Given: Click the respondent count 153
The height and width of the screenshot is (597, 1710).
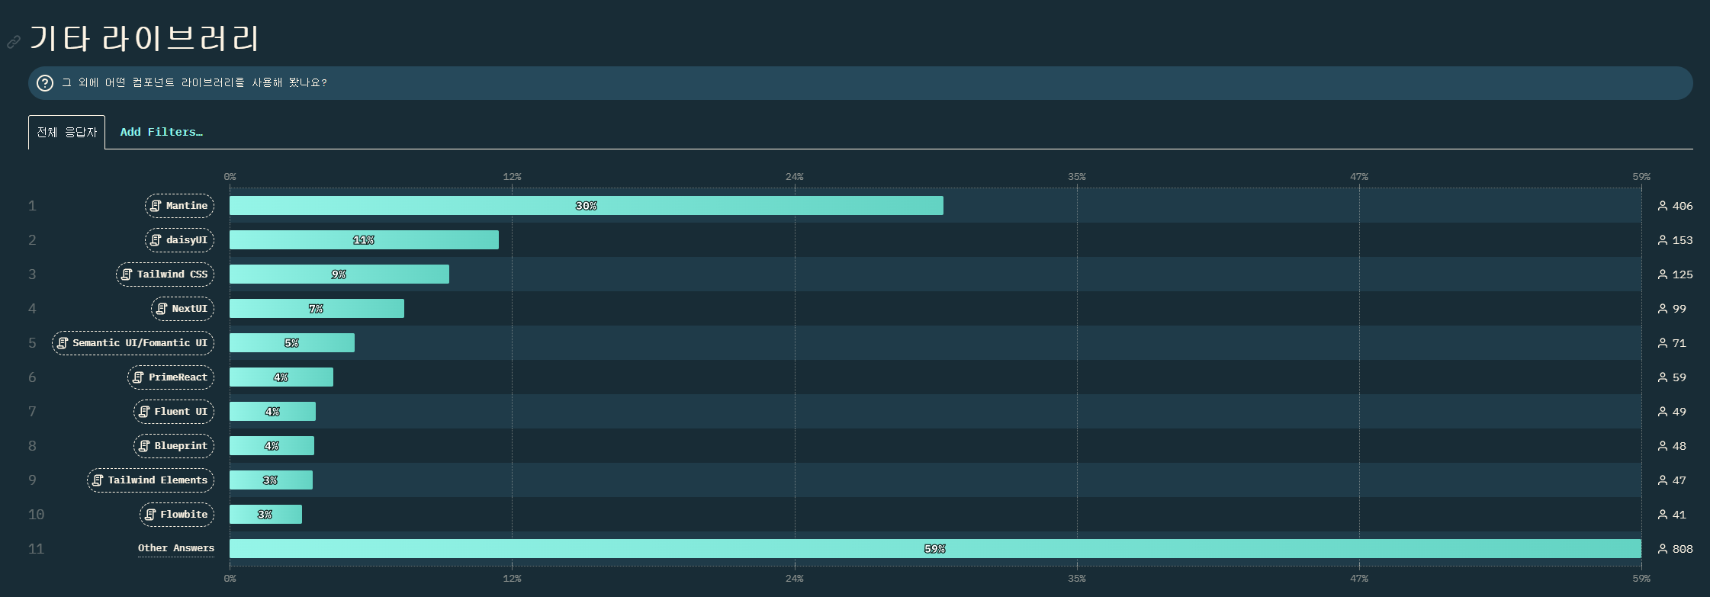Looking at the screenshot, I should click(1683, 240).
